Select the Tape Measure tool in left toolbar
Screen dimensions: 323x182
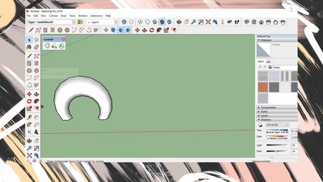pos(29,117)
